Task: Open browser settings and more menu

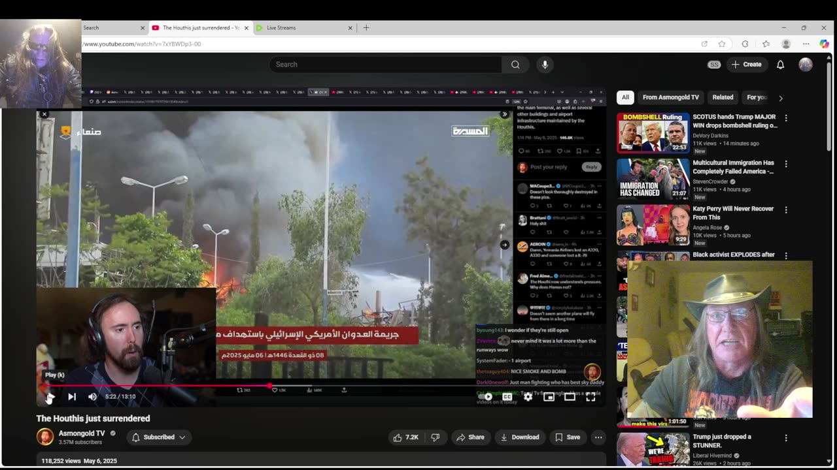Action: [x=806, y=44]
